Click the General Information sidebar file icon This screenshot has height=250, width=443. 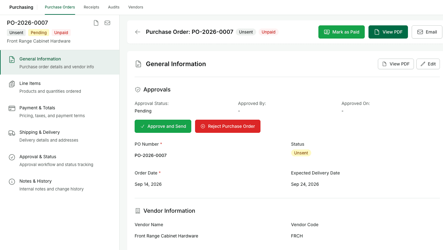click(12, 60)
